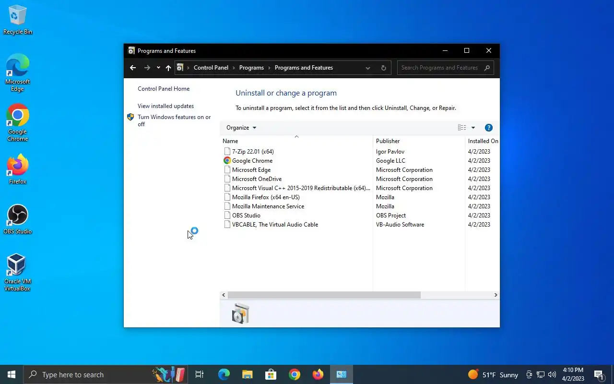This screenshot has width=614, height=384.
Task: Sort by the Name column header
Action: pyautogui.click(x=296, y=141)
